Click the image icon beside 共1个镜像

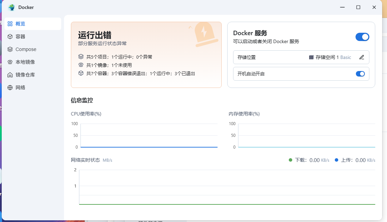81,64
